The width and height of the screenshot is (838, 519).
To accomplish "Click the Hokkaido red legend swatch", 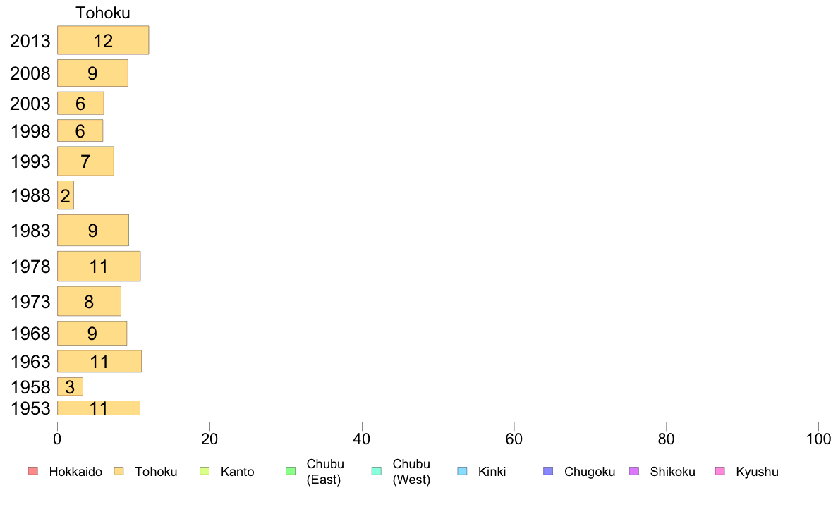I will 33,471.
